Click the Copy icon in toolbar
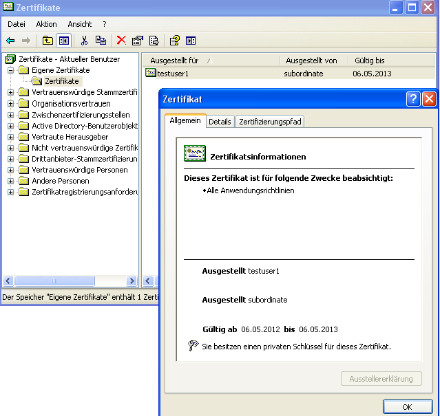The image size is (440, 416). [101, 41]
